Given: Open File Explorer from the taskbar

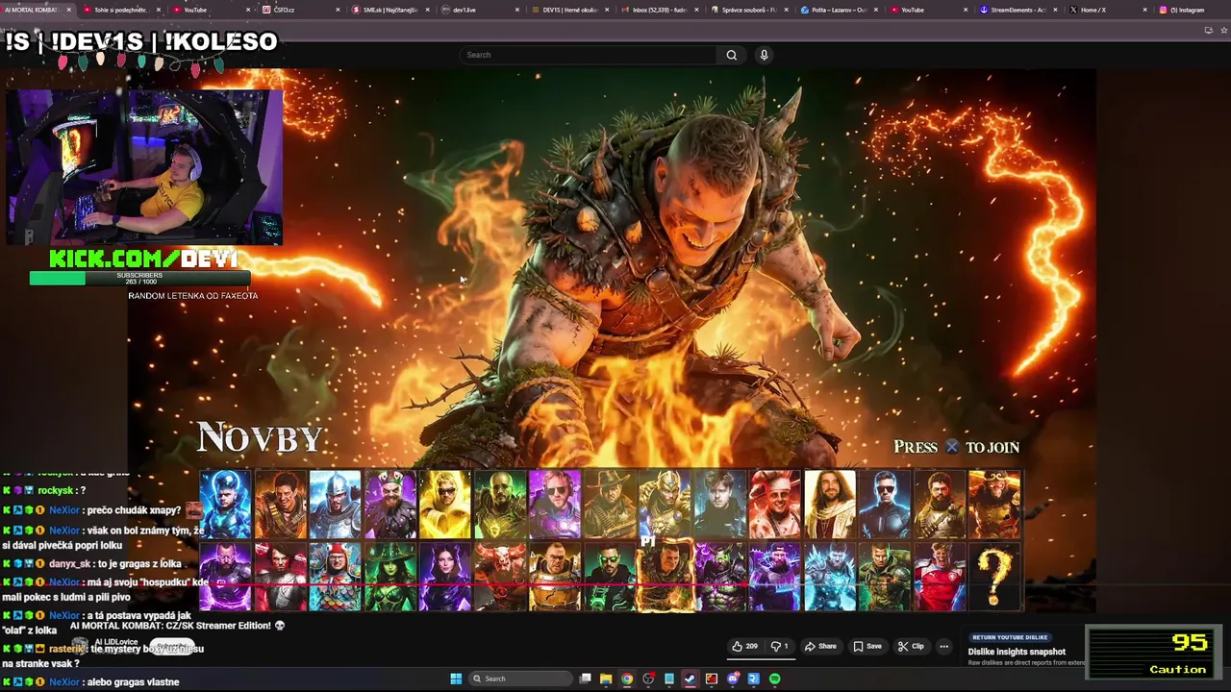Looking at the screenshot, I should pos(606,679).
